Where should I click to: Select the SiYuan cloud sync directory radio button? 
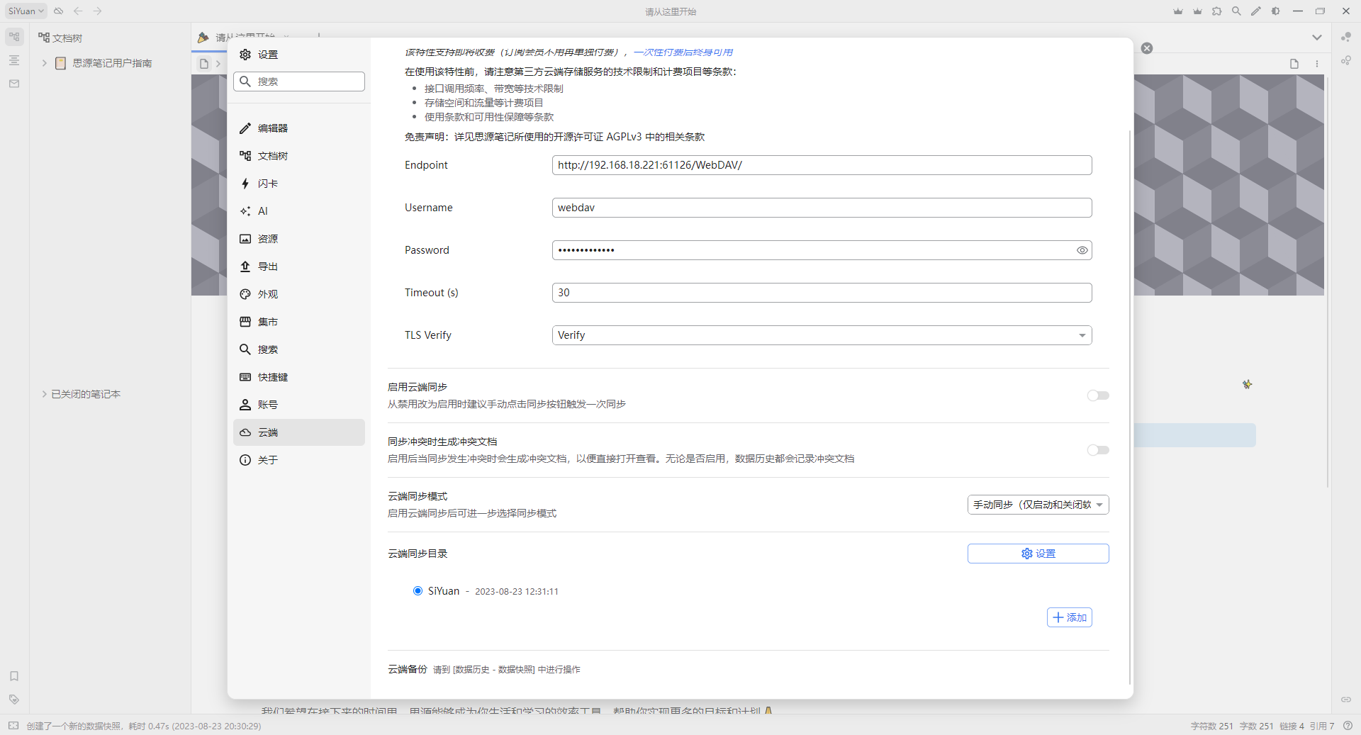pos(418,590)
